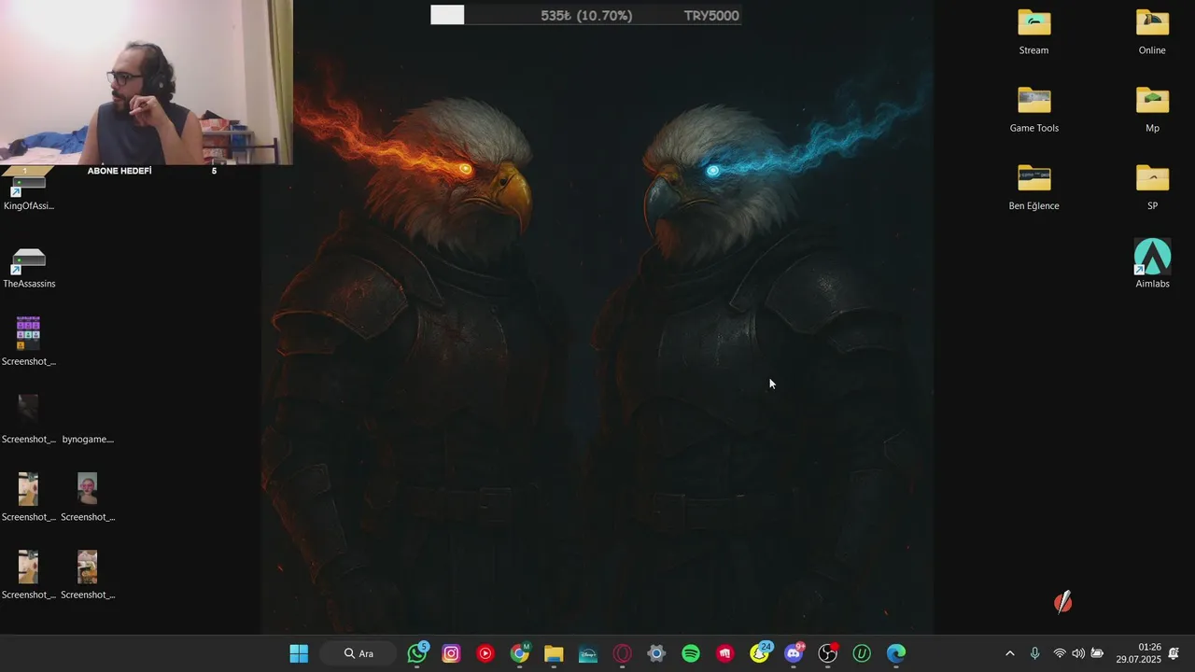
Task: Select the Mp desktop folder
Action: click(1152, 110)
